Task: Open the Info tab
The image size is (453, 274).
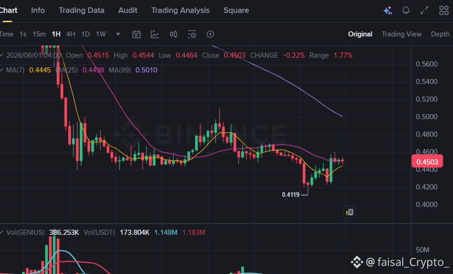Action: 38,11
